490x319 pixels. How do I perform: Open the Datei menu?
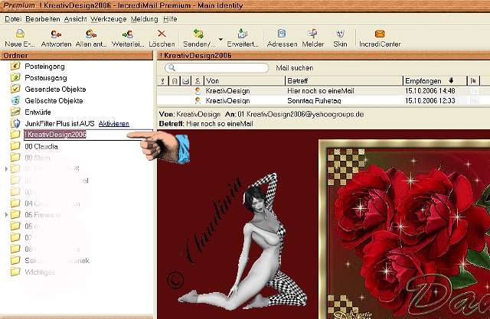click(13, 19)
